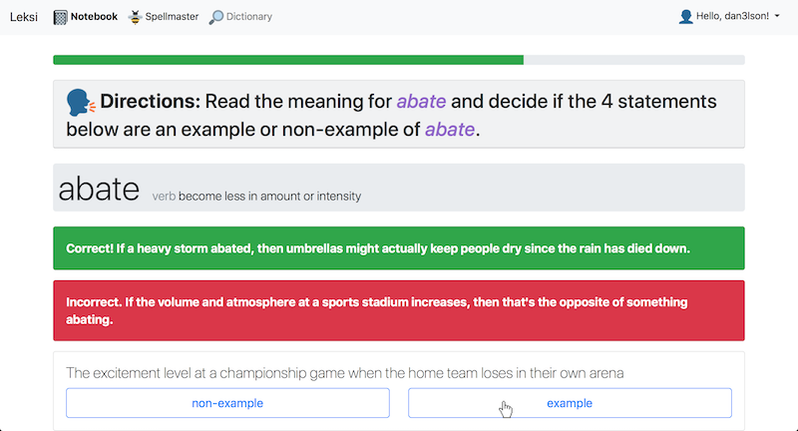798x431 pixels.
Task: Click the Notebook grid icon
Action: point(60,17)
